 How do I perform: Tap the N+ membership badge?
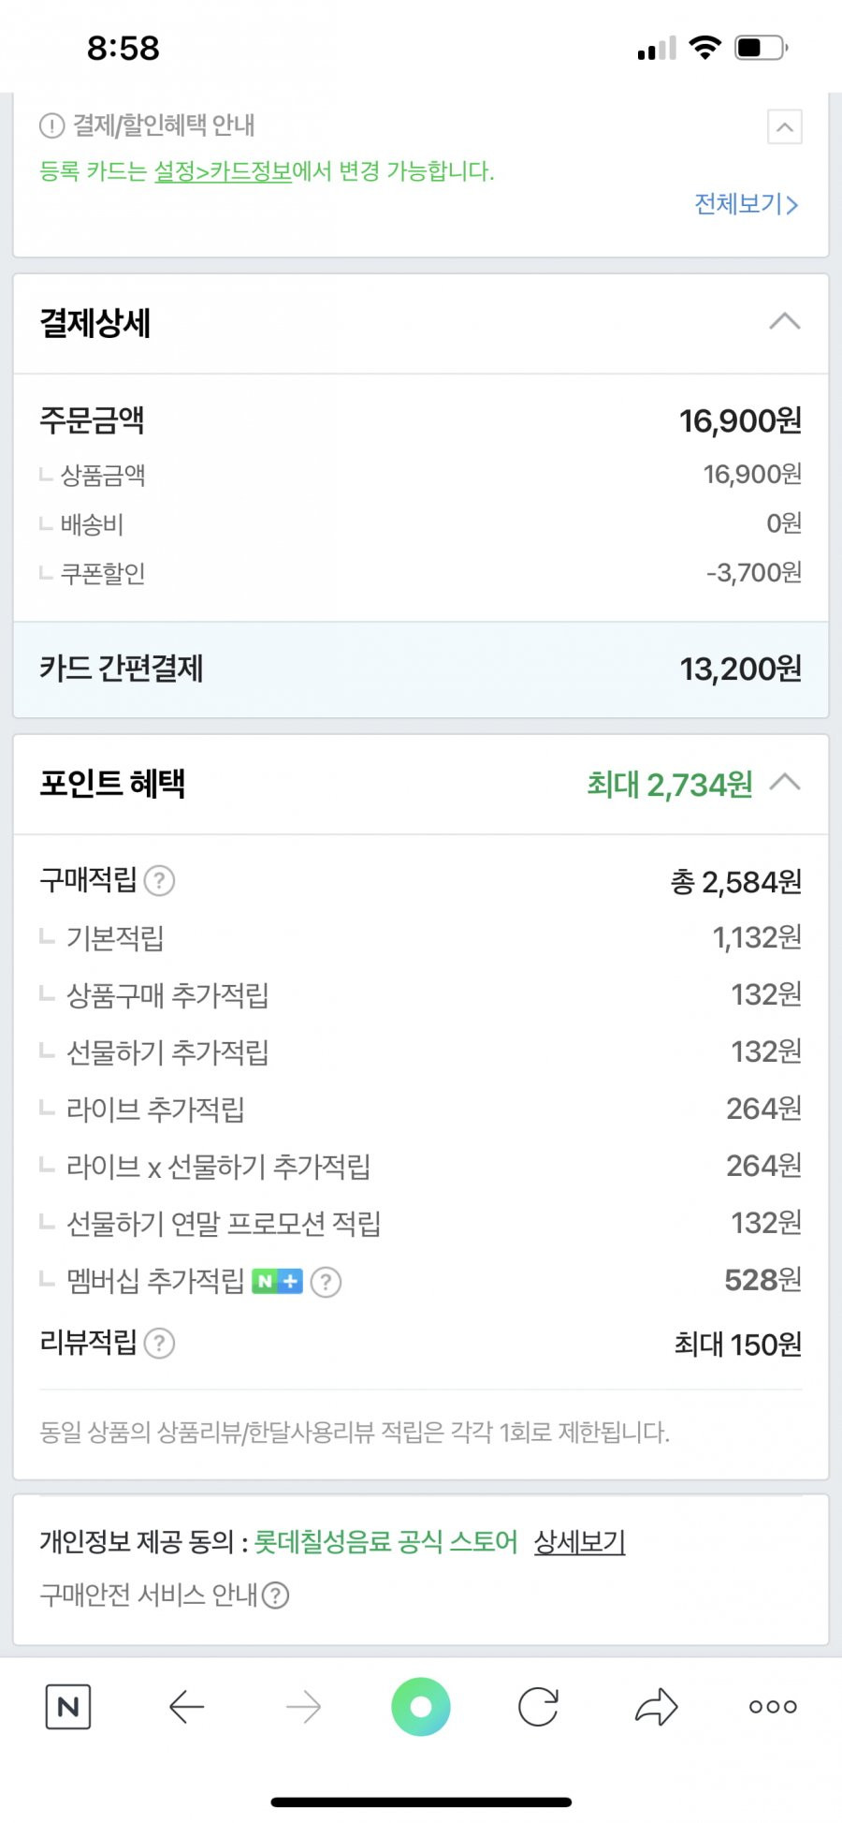click(277, 1281)
